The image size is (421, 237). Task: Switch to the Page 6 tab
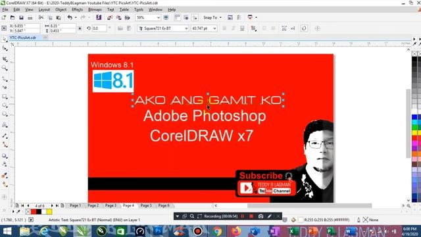(164, 205)
